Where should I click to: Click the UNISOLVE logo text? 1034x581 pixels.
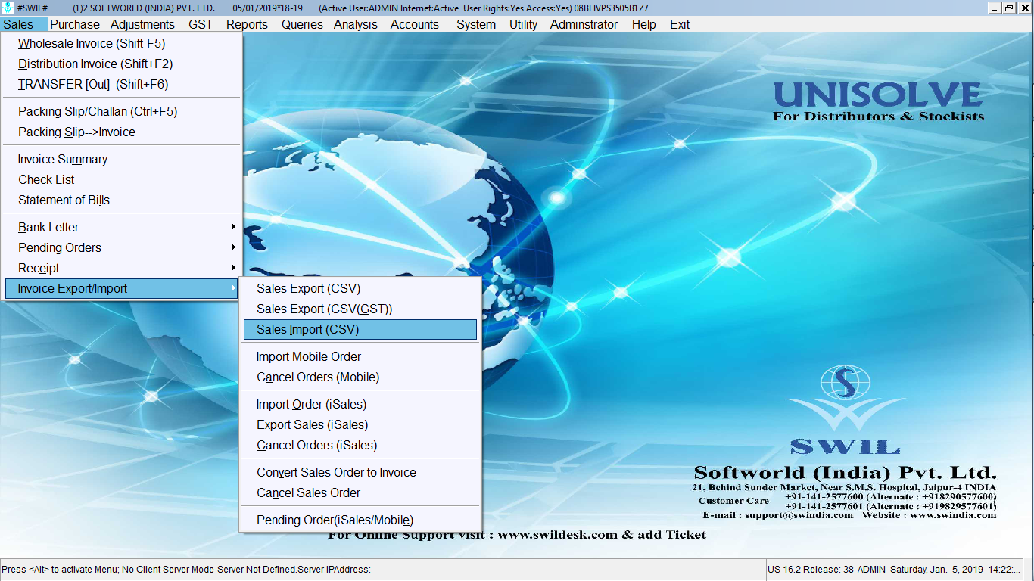[878, 95]
